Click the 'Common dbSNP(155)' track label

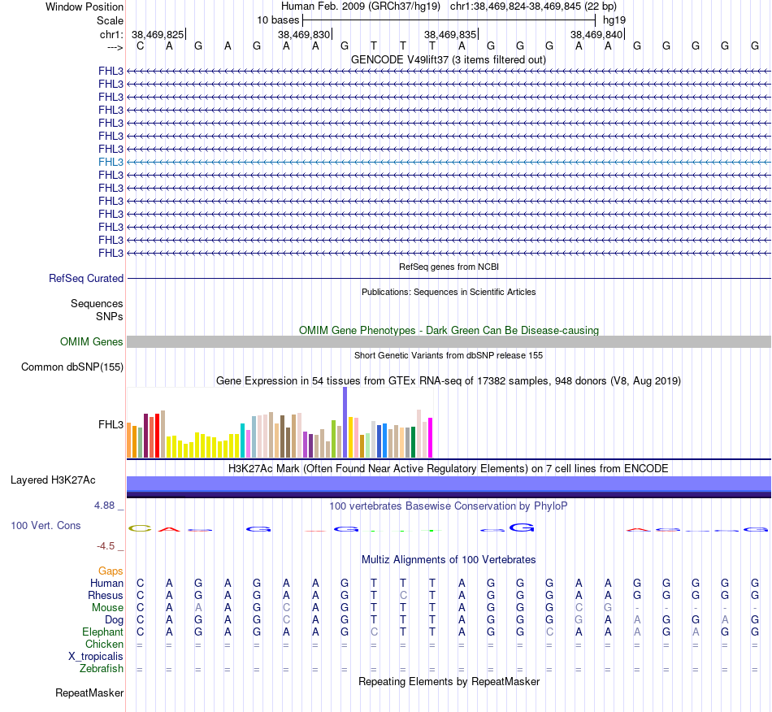coord(72,367)
